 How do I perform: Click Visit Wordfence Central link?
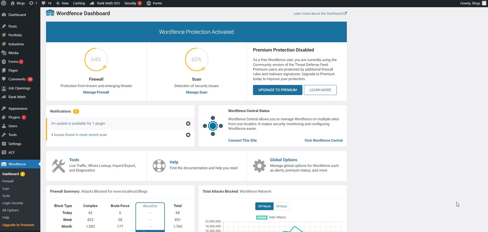click(323, 140)
